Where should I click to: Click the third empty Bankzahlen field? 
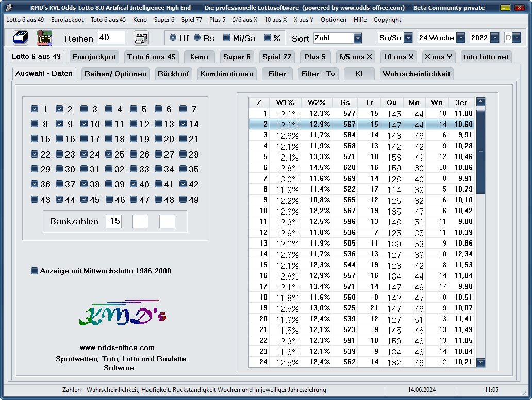[x=167, y=221]
